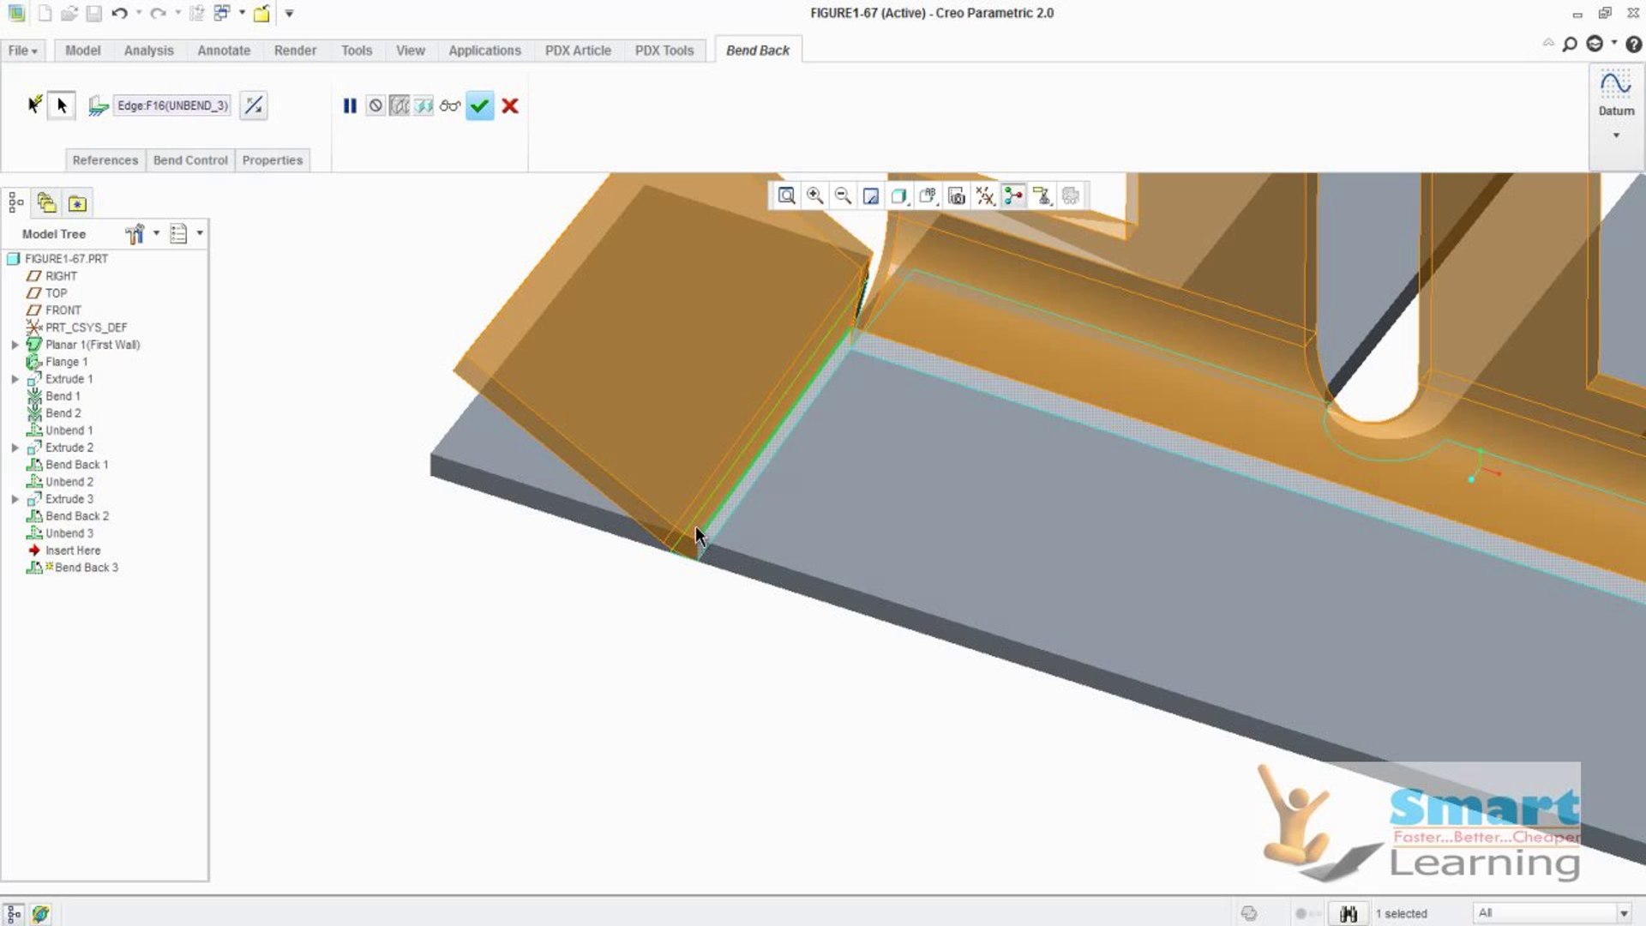Expand the Planar 1 First Wall node
1646x926 pixels.
click(x=15, y=345)
